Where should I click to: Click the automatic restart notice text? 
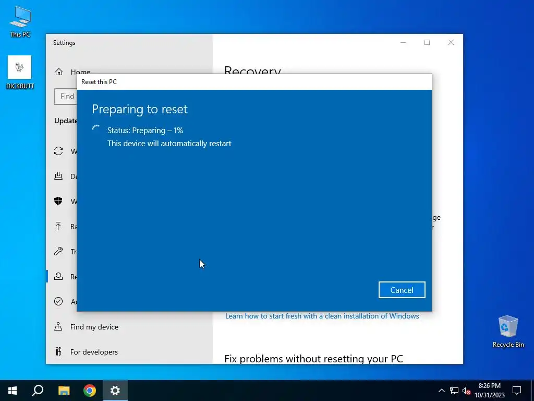coord(169,144)
